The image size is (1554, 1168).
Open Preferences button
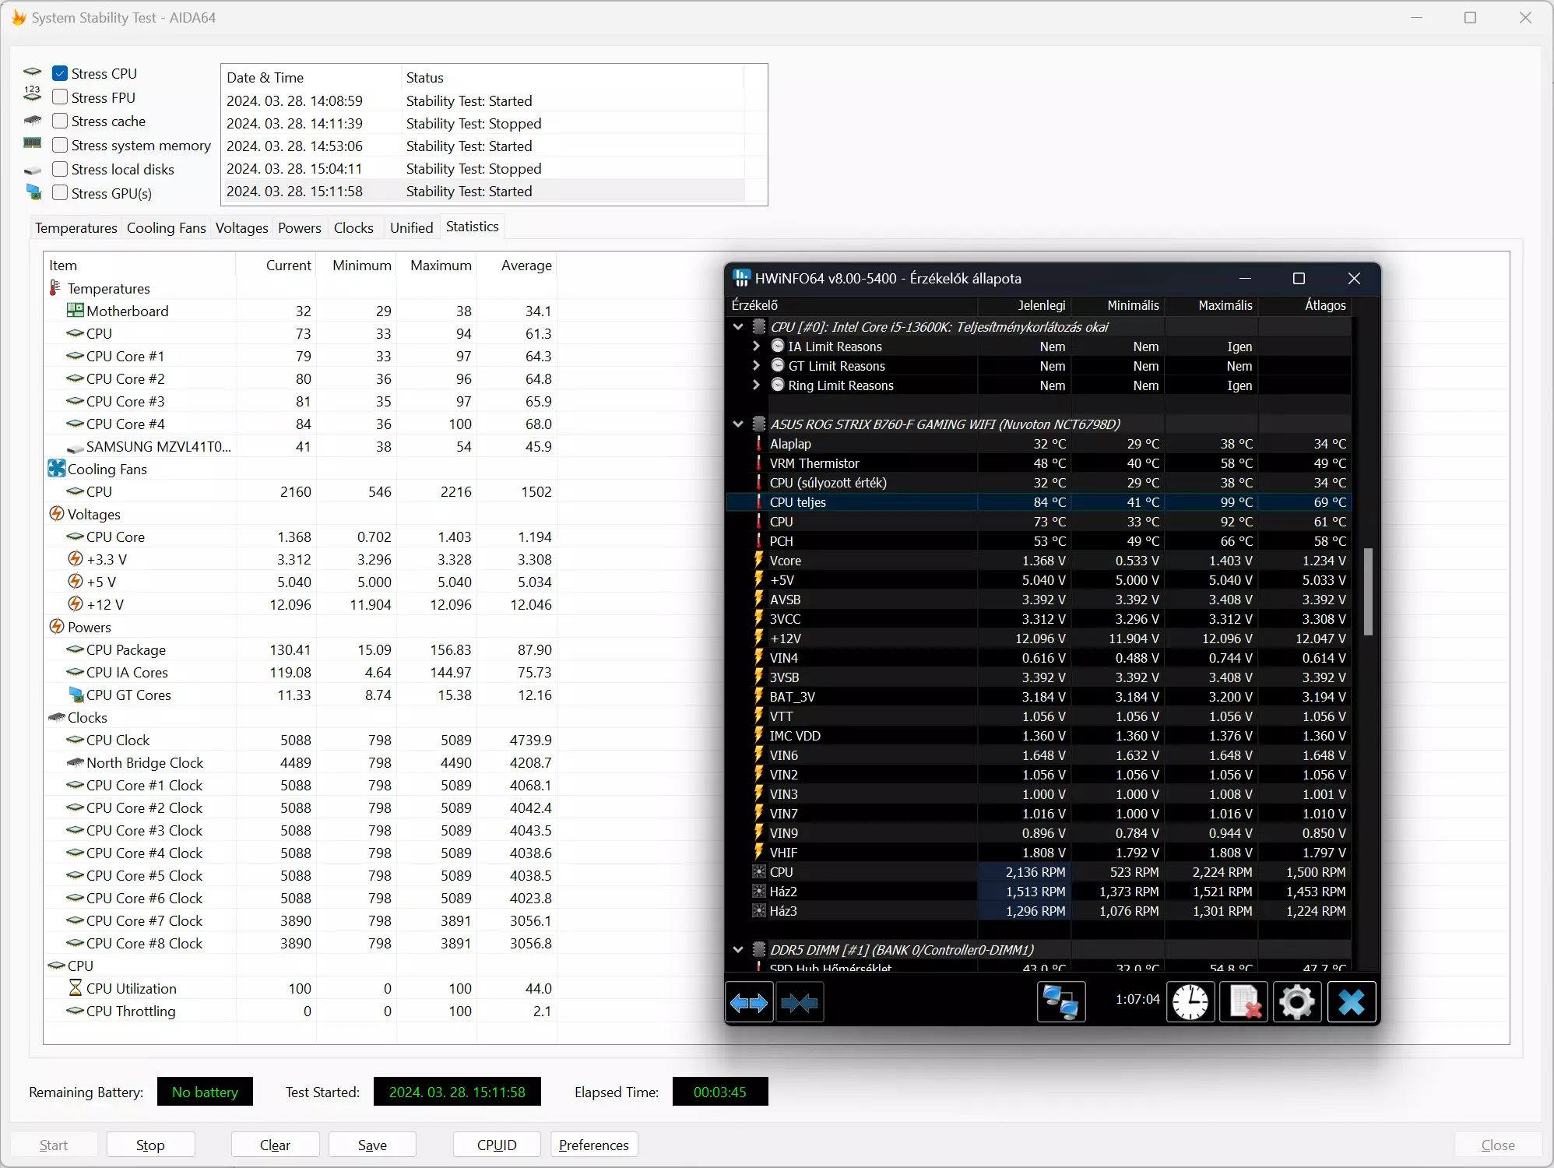pos(594,1145)
